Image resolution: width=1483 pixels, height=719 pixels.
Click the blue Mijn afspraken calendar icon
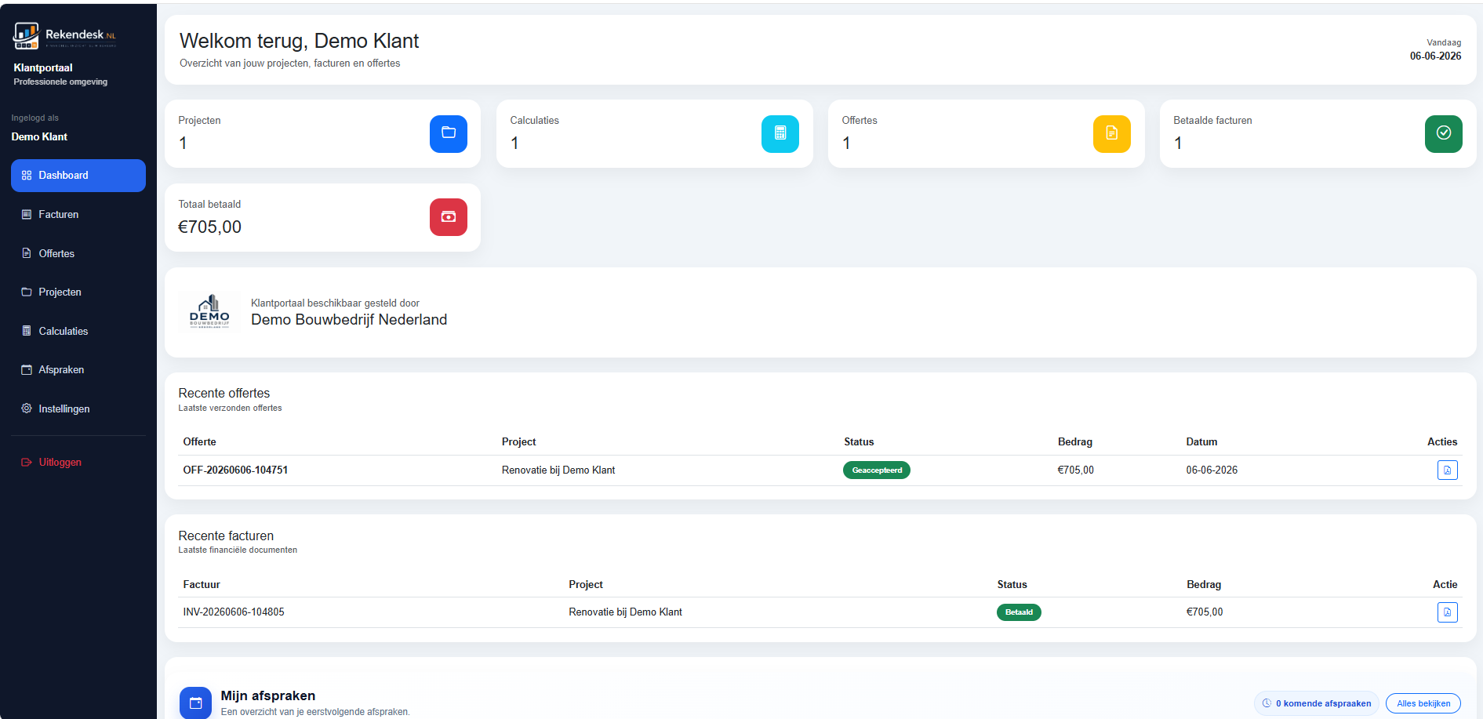click(195, 703)
